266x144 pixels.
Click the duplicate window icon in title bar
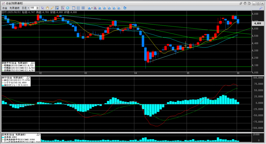coord(249,3)
